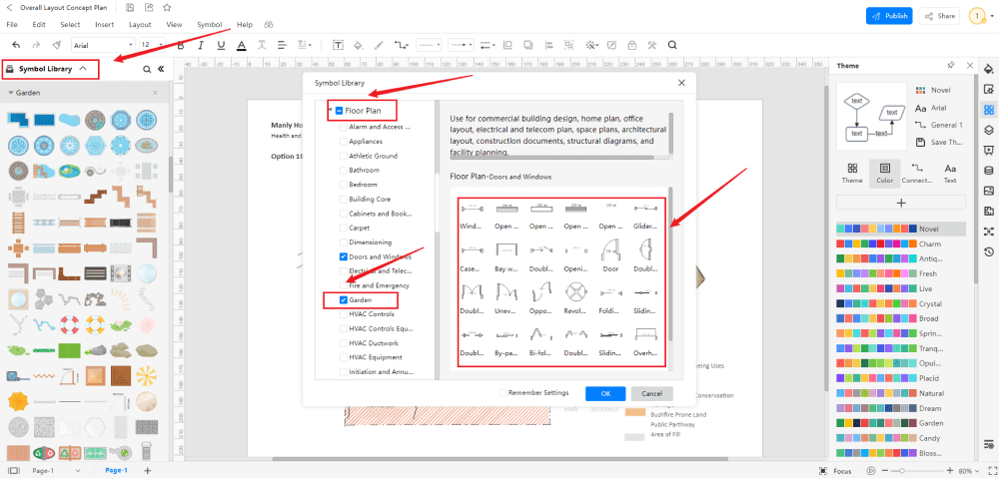Confirm the dialog with OK
This screenshot has height=479, width=999.
pyautogui.click(x=605, y=394)
